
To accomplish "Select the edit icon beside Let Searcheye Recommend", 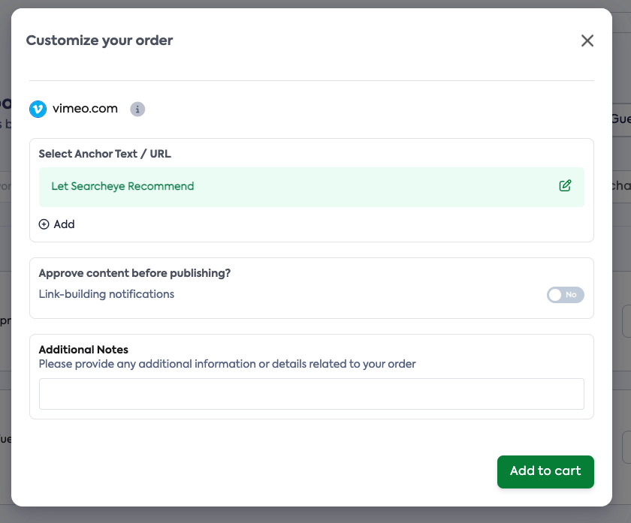I will click(x=566, y=185).
